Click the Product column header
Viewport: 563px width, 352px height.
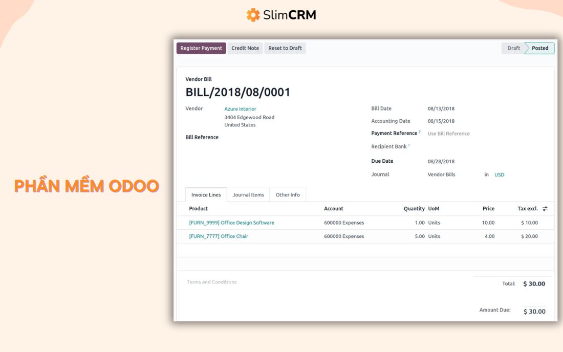click(x=198, y=208)
